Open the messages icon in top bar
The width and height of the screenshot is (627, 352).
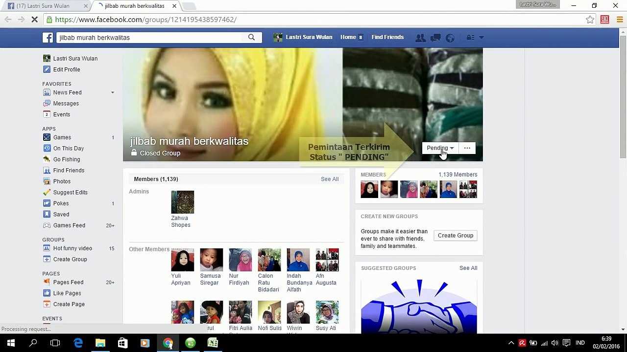tap(435, 38)
